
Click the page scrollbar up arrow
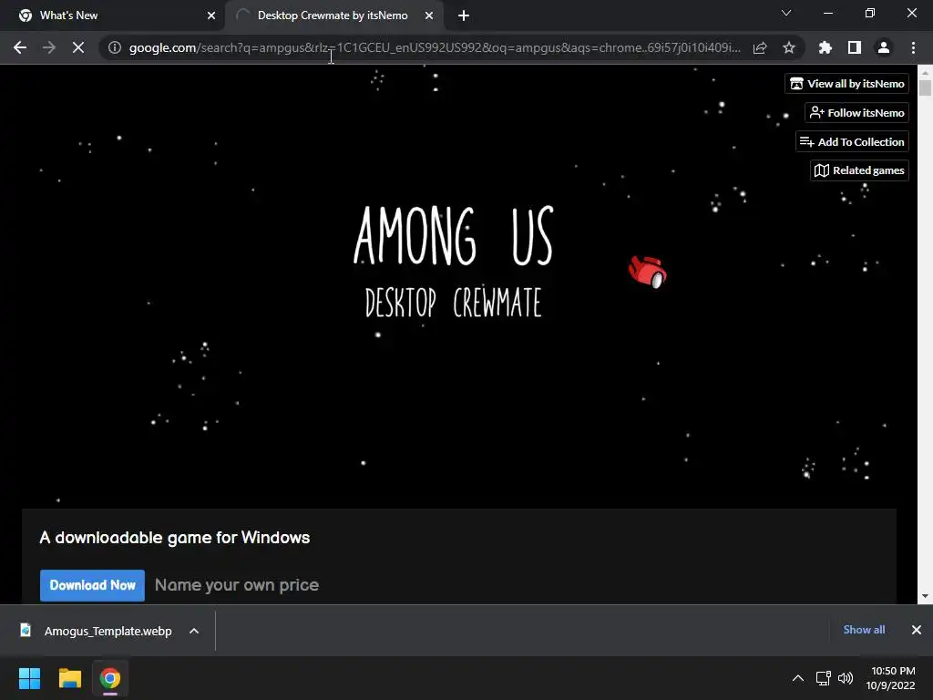[925, 72]
